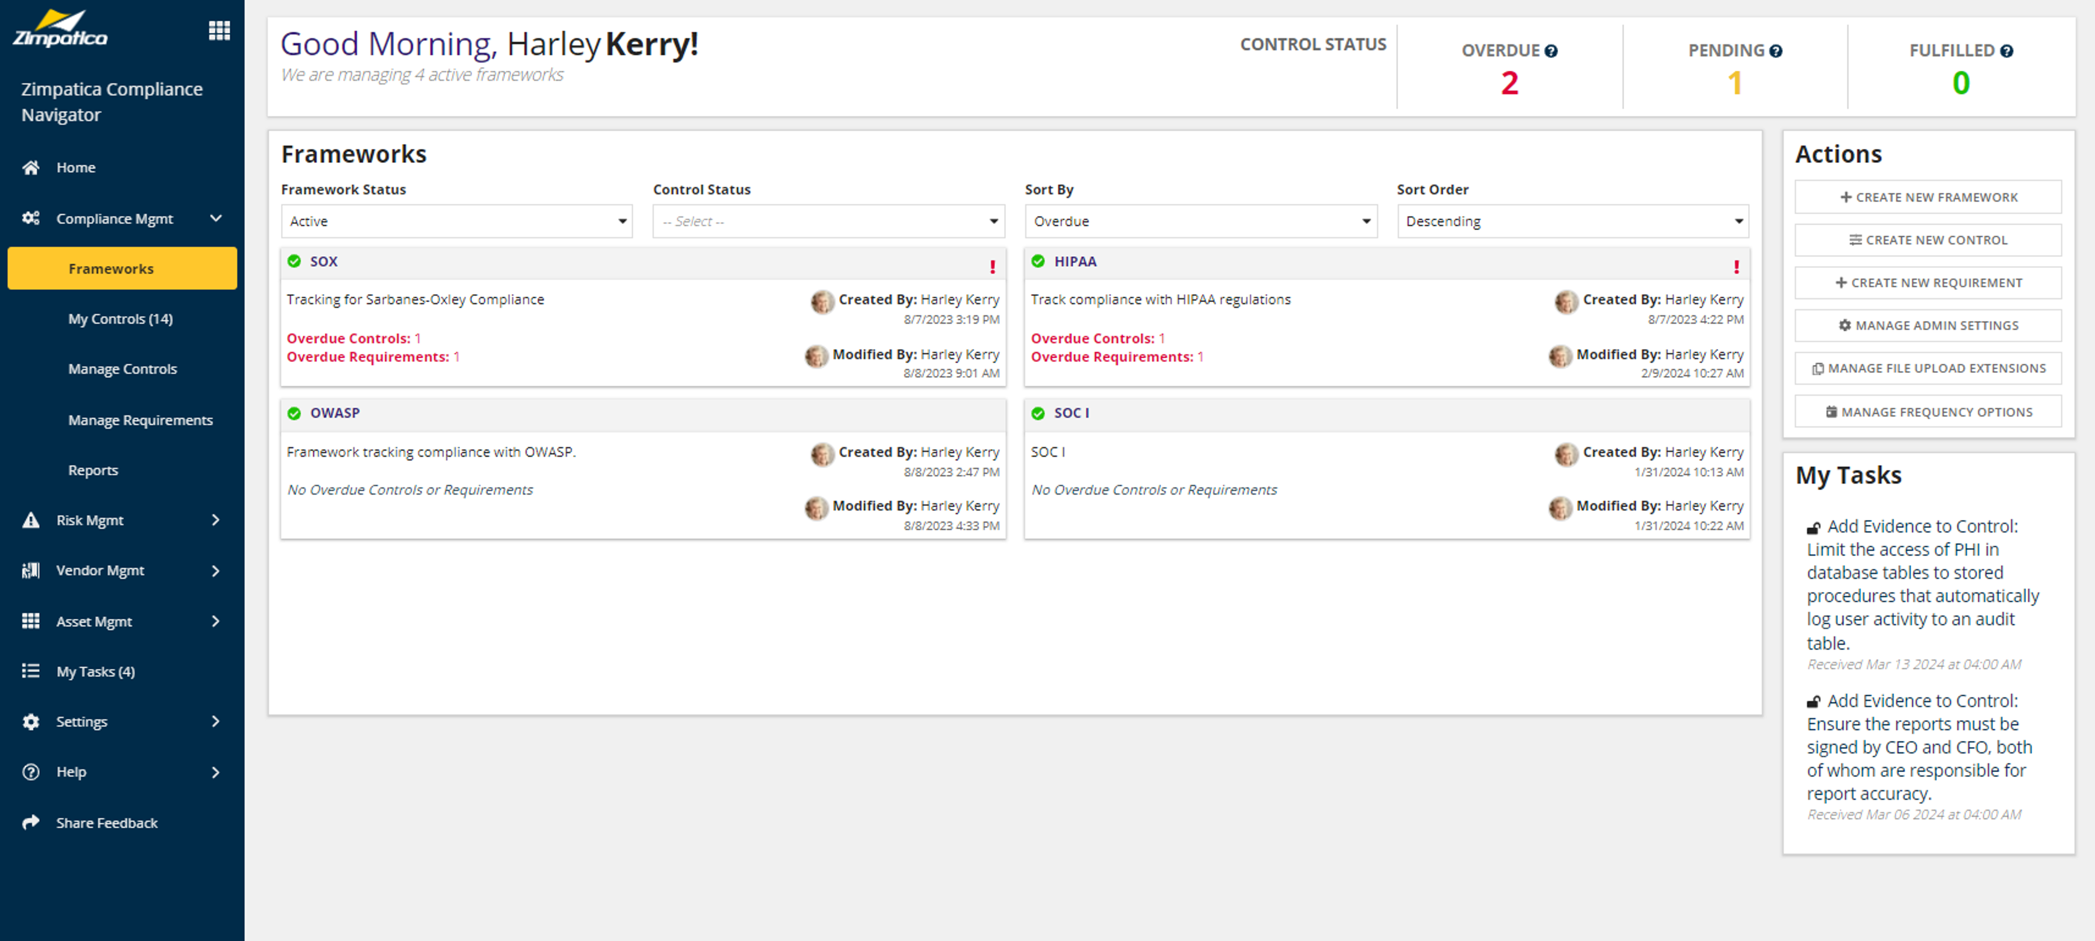The height and width of the screenshot is (941, 2095).
Task: Click the unlock icon on CEO/CFO reports task
Action: click(x=1813, y=702)
